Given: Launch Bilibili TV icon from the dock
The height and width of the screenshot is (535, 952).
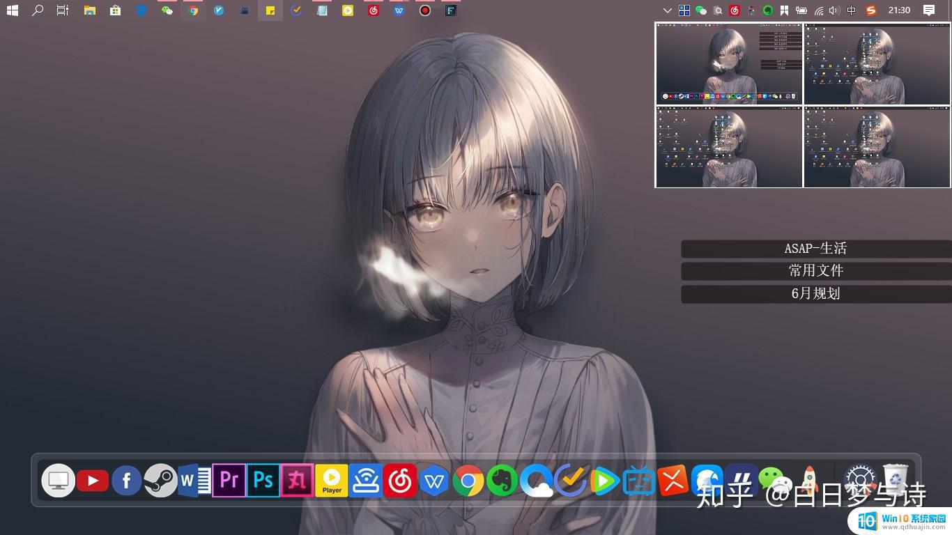Looking at the screenshot, I should [x=639, y=481].
